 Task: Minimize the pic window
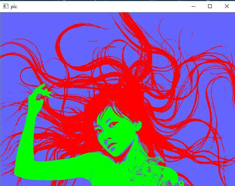[193, 6]
